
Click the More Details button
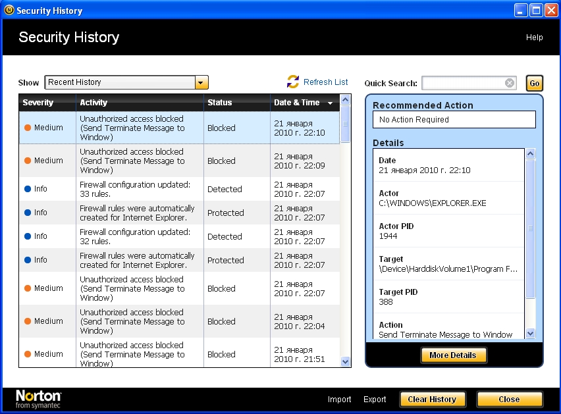point(453,355)
